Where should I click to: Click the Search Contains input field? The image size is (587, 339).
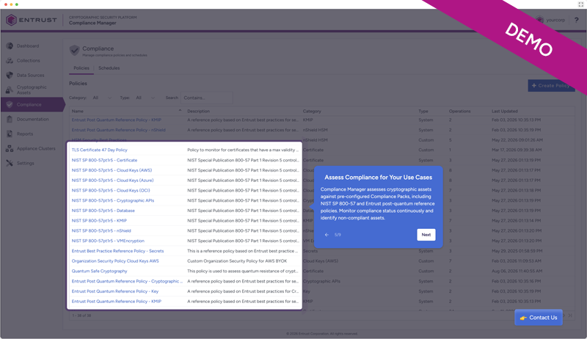(207, 98)
